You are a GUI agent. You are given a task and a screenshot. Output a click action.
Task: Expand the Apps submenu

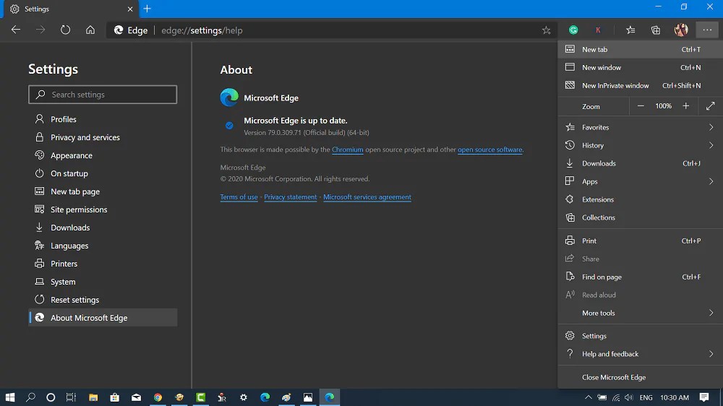click(x=640, y=181)
